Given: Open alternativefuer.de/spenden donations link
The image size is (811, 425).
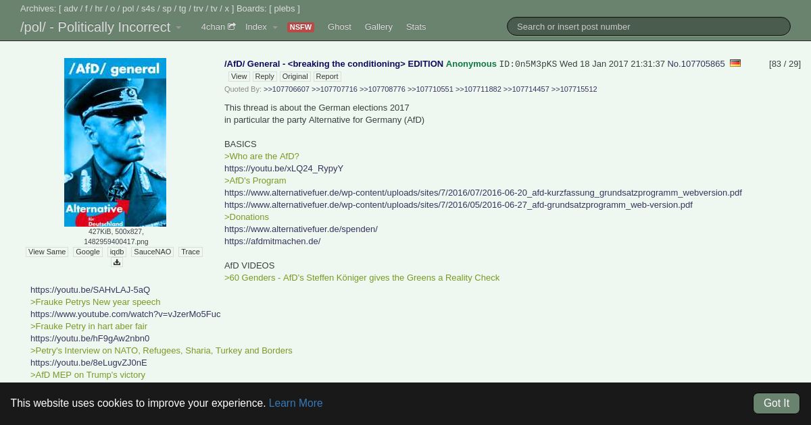Looking at the screenshot, I should pos(301,229).
